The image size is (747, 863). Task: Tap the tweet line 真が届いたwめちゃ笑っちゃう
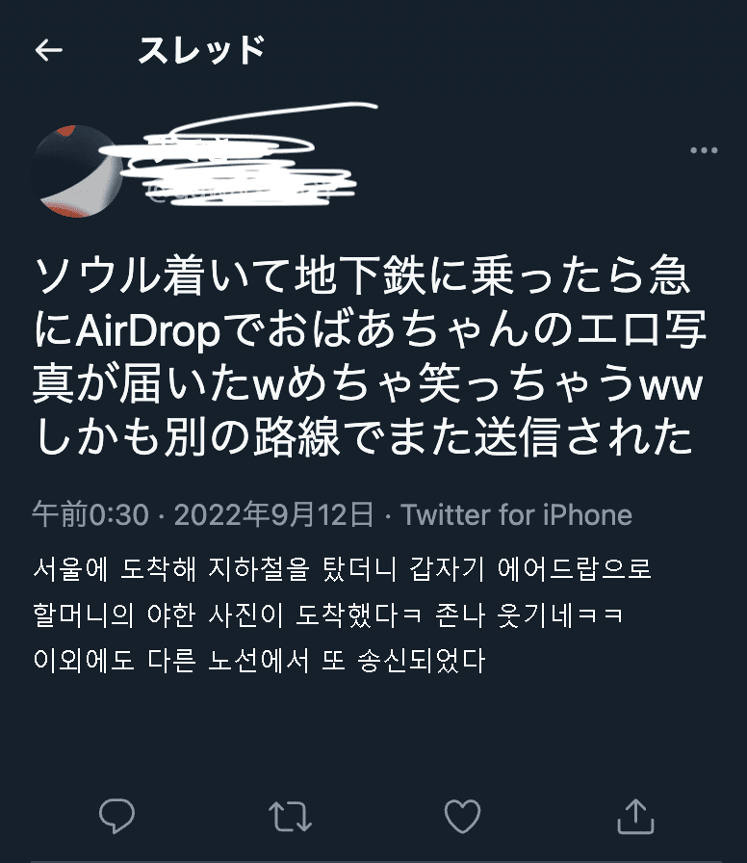point(368,383)
